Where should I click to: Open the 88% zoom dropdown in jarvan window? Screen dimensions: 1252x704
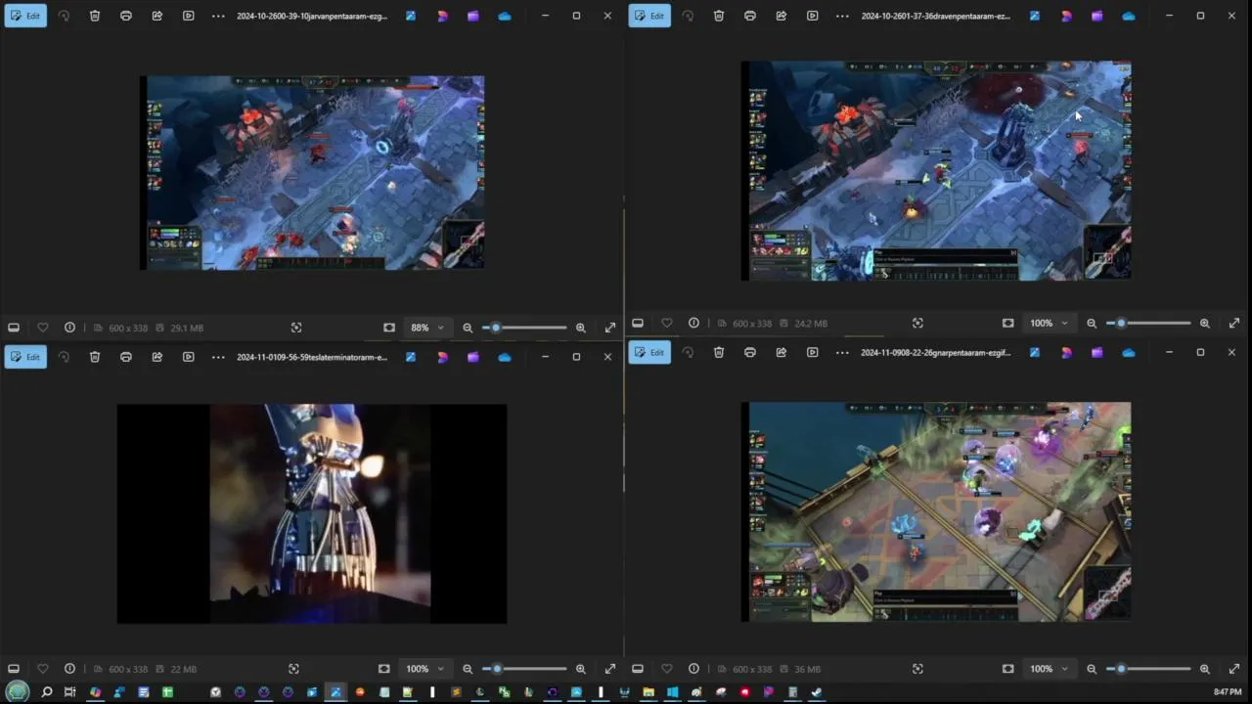coord(427,328)
